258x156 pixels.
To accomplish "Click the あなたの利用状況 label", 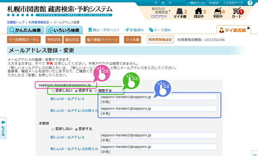I will [160, 10].
